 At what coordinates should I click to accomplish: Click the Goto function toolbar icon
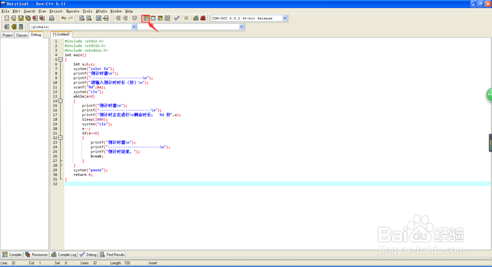(x=98, y=18)
